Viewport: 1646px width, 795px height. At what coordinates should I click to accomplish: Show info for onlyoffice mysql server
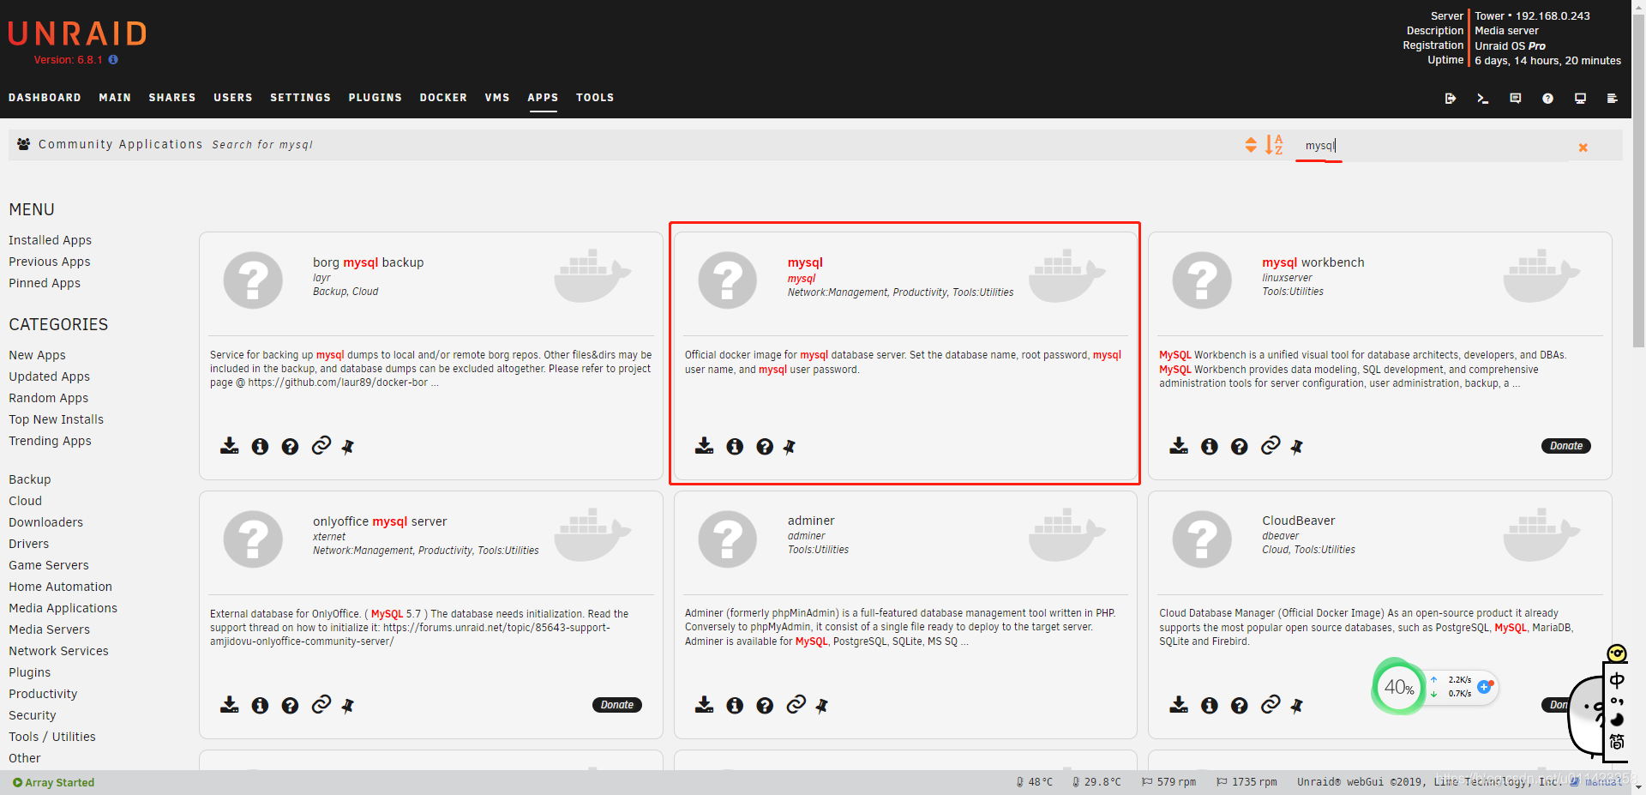[260, 706]
